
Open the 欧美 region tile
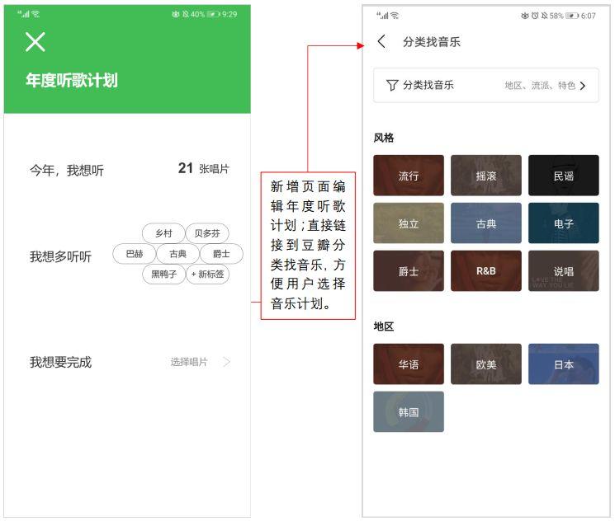click(486, 364)
